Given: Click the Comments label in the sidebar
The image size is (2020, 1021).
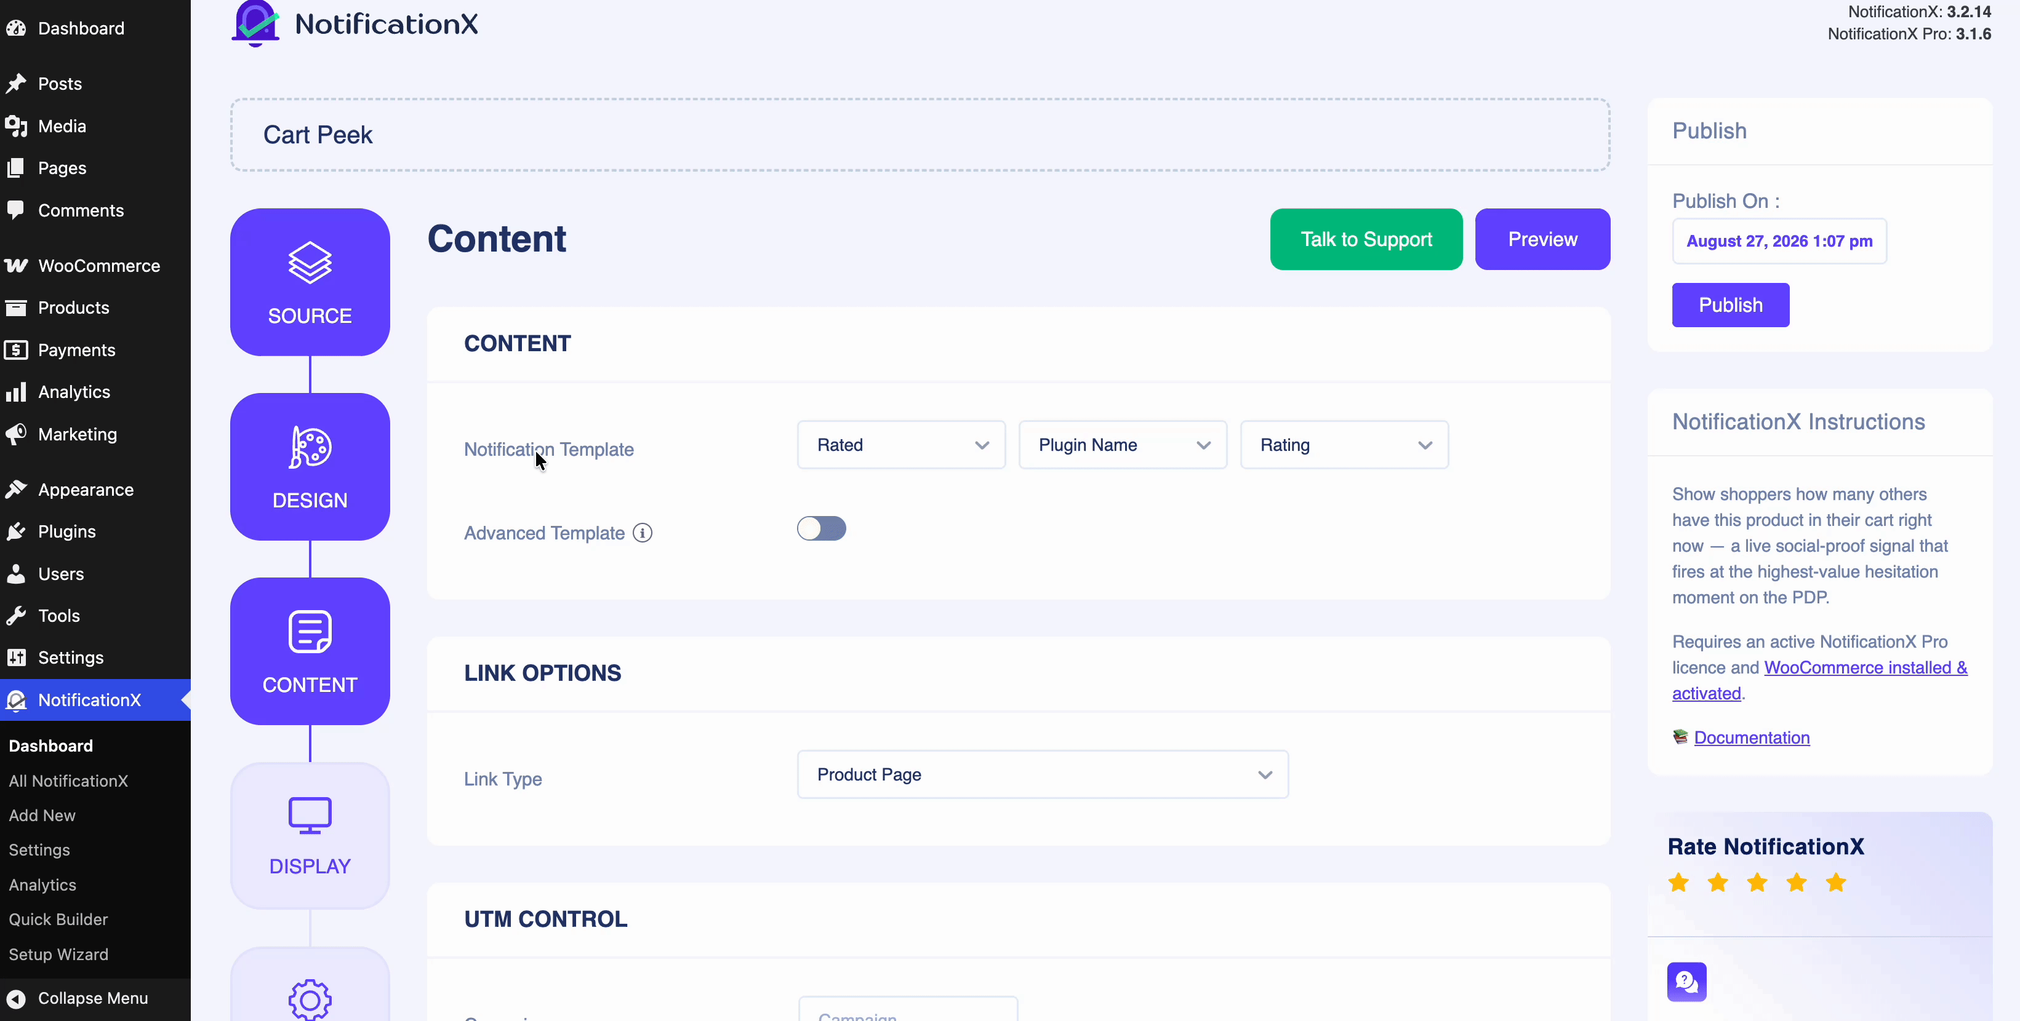Looking at the screenshot, I should coord(81,210).
